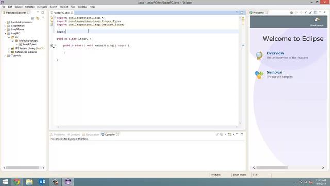Place cursor in the 'impor' editor line
The image size is (330, 186).
pyautogui.click(x=147, y=32)
